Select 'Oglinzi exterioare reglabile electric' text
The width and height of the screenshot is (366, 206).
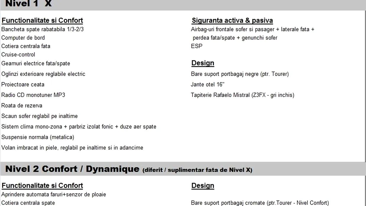point(43,74)
